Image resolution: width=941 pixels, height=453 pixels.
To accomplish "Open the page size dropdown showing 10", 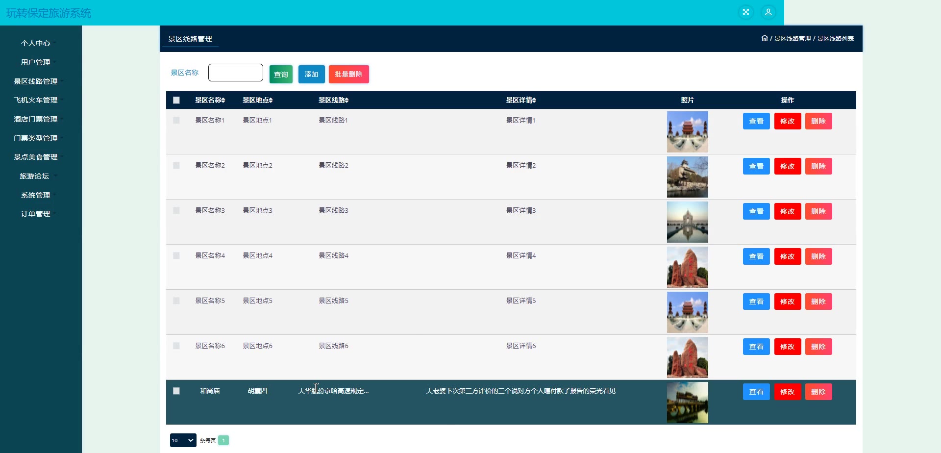I will tap(183, 440).
